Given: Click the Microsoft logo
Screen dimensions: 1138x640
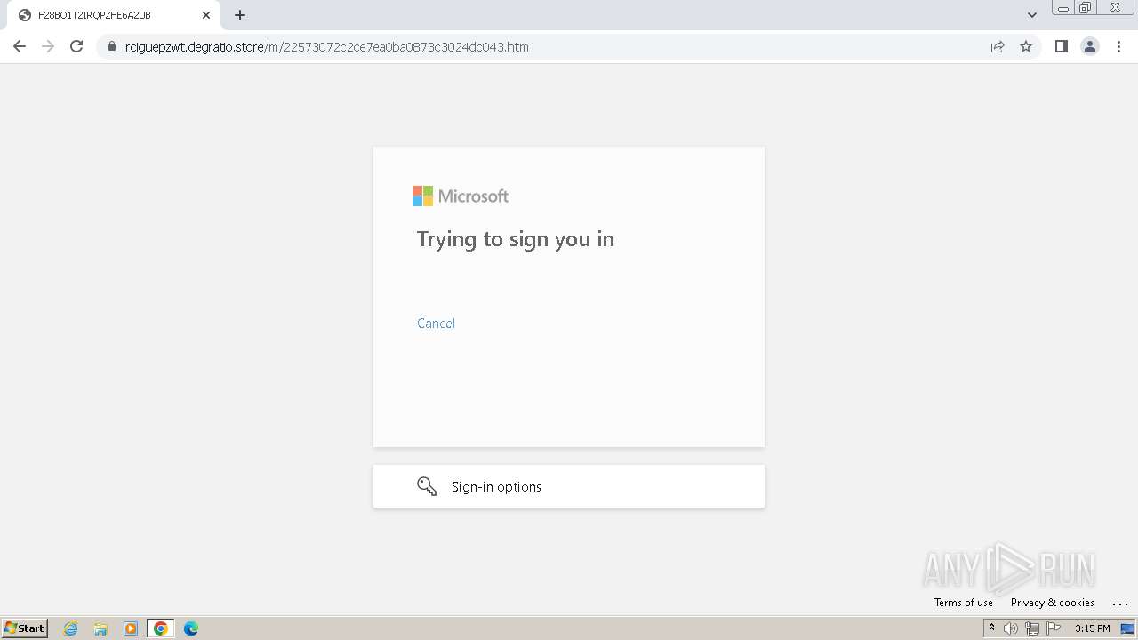Looking at the screenshot, I should [x=461, y=196].
